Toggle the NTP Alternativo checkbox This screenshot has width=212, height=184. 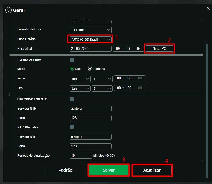72,127
